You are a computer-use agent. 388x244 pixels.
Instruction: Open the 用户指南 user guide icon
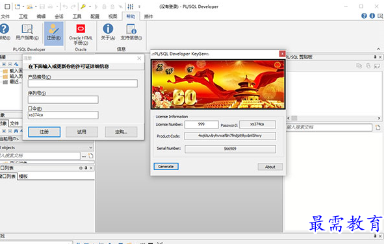(x=27, y=32)
